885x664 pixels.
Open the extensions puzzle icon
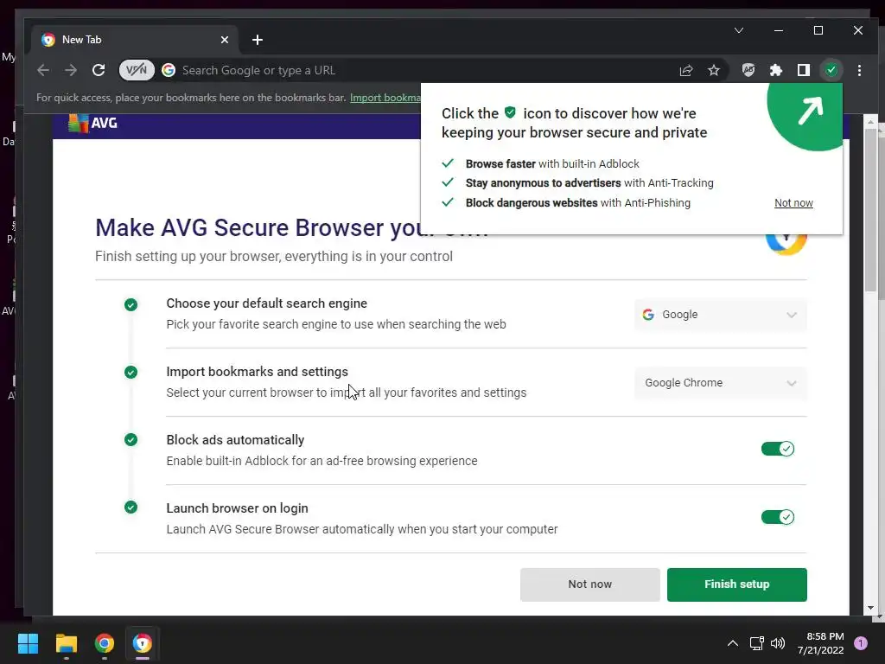[x=776, y=70]
